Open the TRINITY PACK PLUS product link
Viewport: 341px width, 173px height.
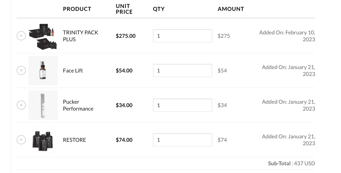point(80,36)
